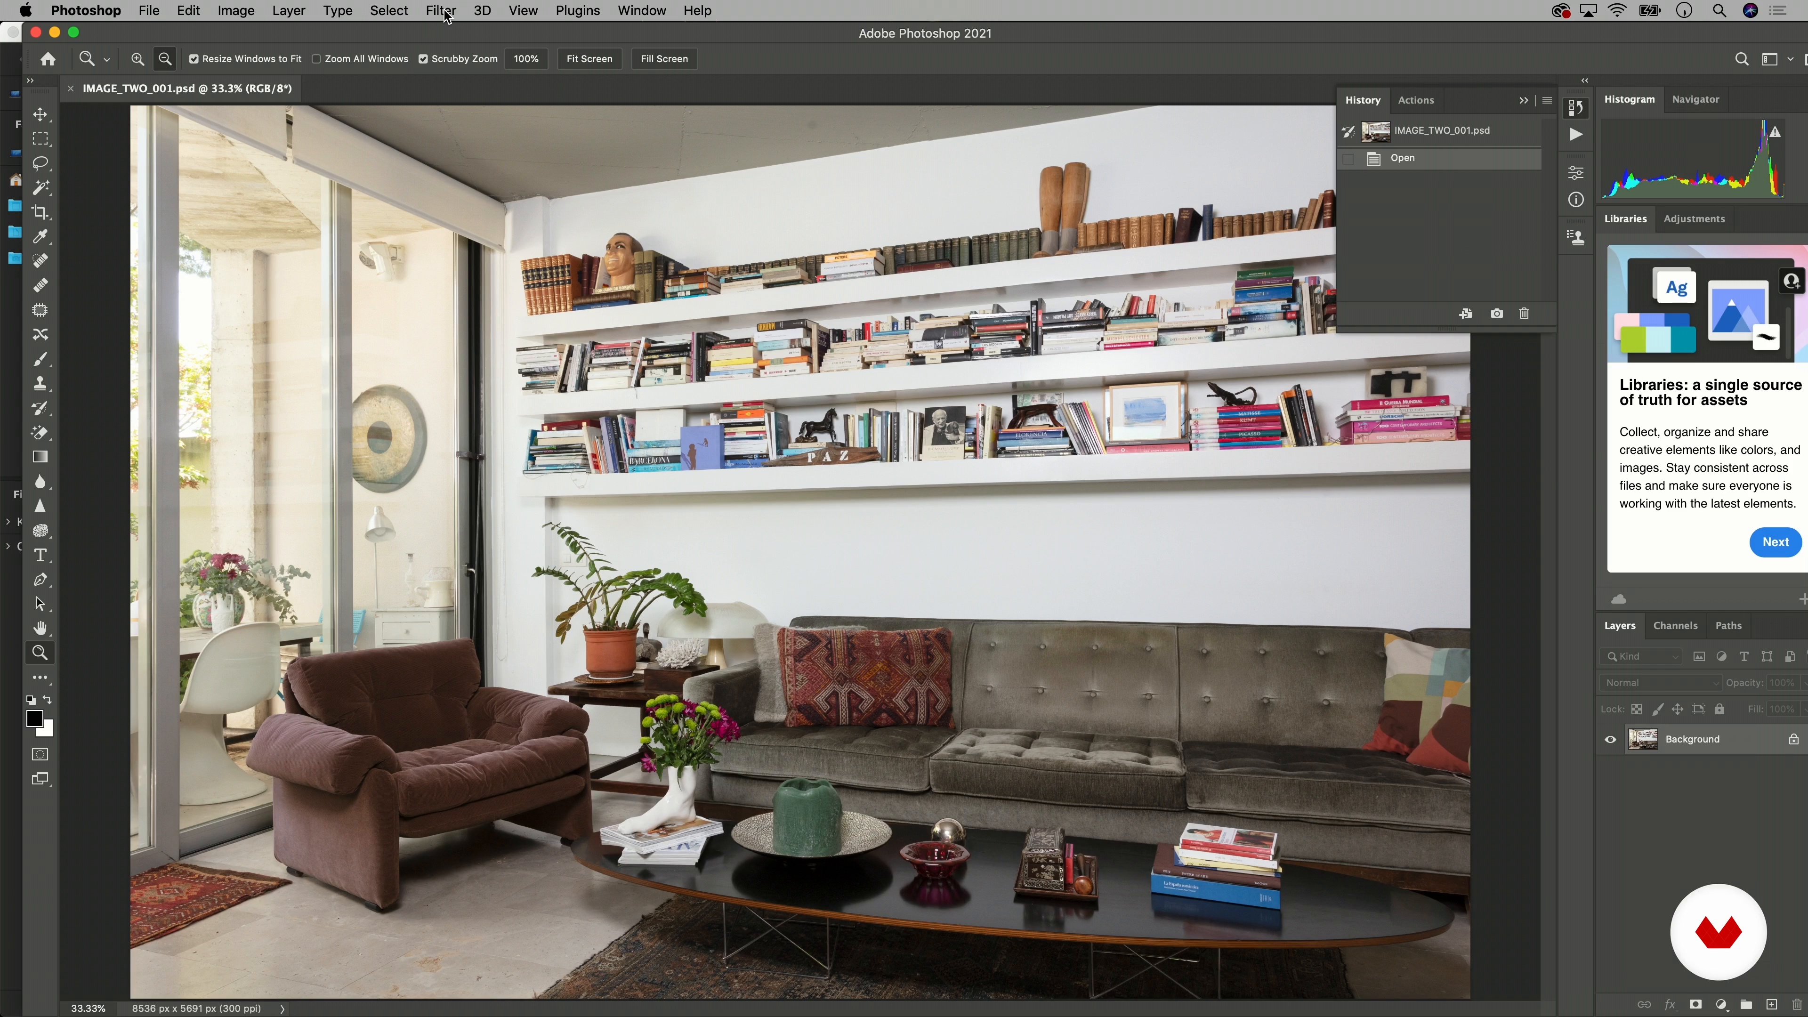Viewport: 1808px width, 1017px height.
Task: Disable Resize Windows to Fit checkbox
Action: (x=194, y=59)
